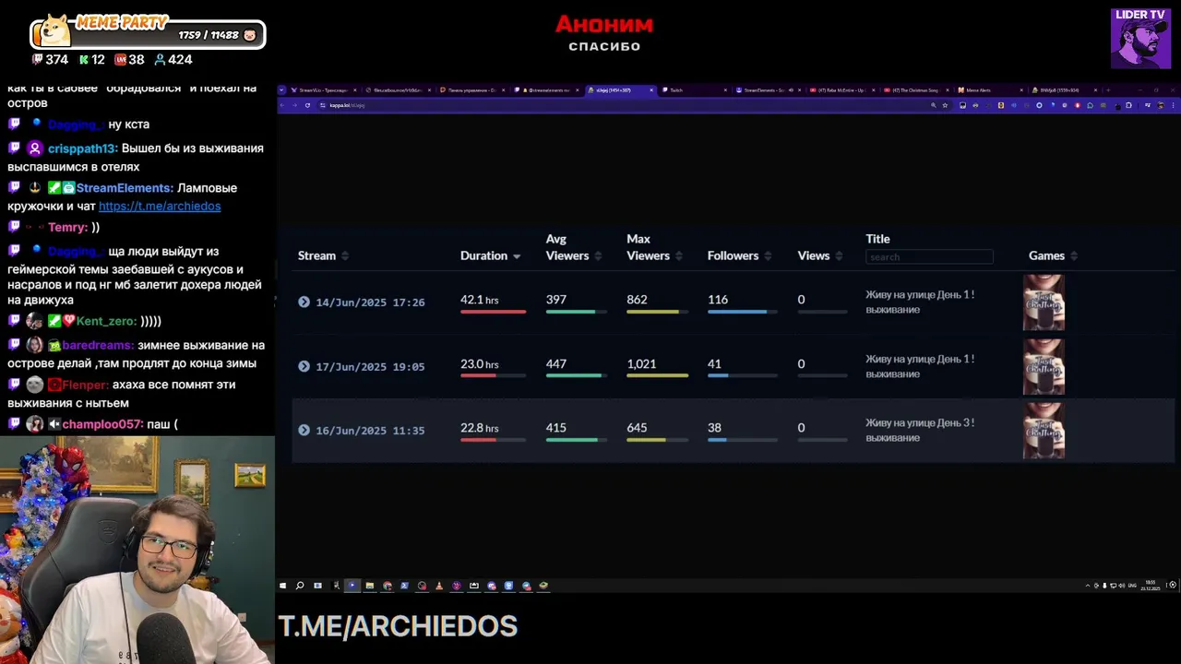
Task: Click the Meme Party widget banner
Action: (x=148, y=31)
